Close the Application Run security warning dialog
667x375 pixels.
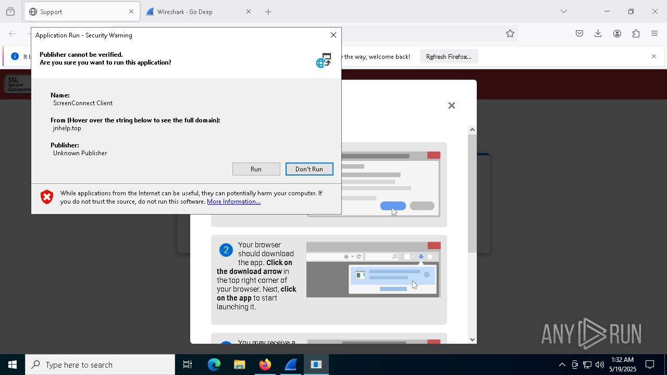click(x=333, y=35)
